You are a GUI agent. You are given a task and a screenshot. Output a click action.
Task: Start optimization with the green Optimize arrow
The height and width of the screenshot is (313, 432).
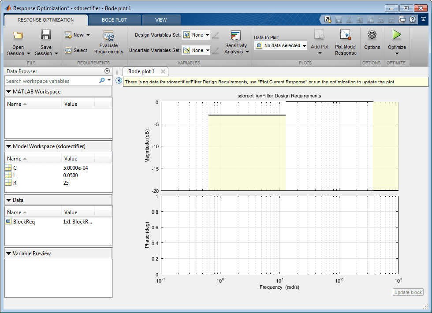(397, 35)
